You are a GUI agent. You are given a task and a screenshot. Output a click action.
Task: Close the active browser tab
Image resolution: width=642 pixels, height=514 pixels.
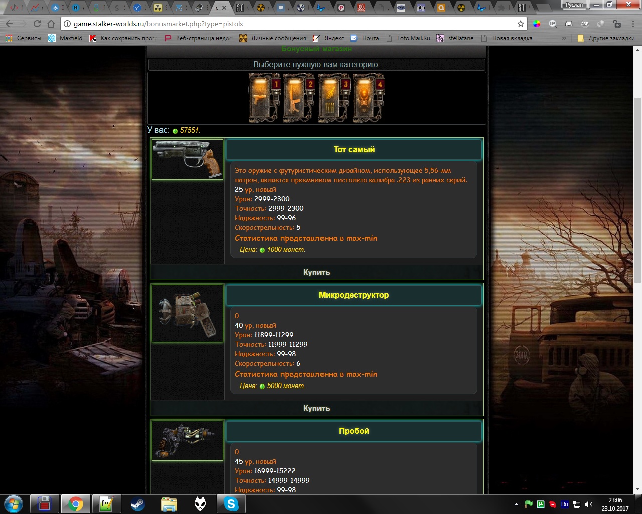pos(225,8)
